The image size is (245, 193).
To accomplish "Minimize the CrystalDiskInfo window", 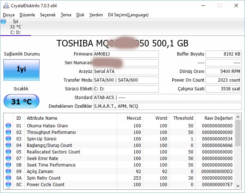I will 203,5.
